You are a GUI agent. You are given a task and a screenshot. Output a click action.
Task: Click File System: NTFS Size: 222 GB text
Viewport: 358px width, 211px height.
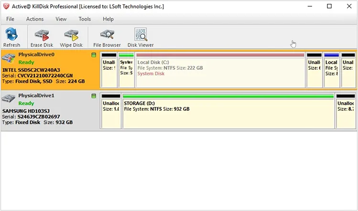pyautogui.click(x=170, y=68)
